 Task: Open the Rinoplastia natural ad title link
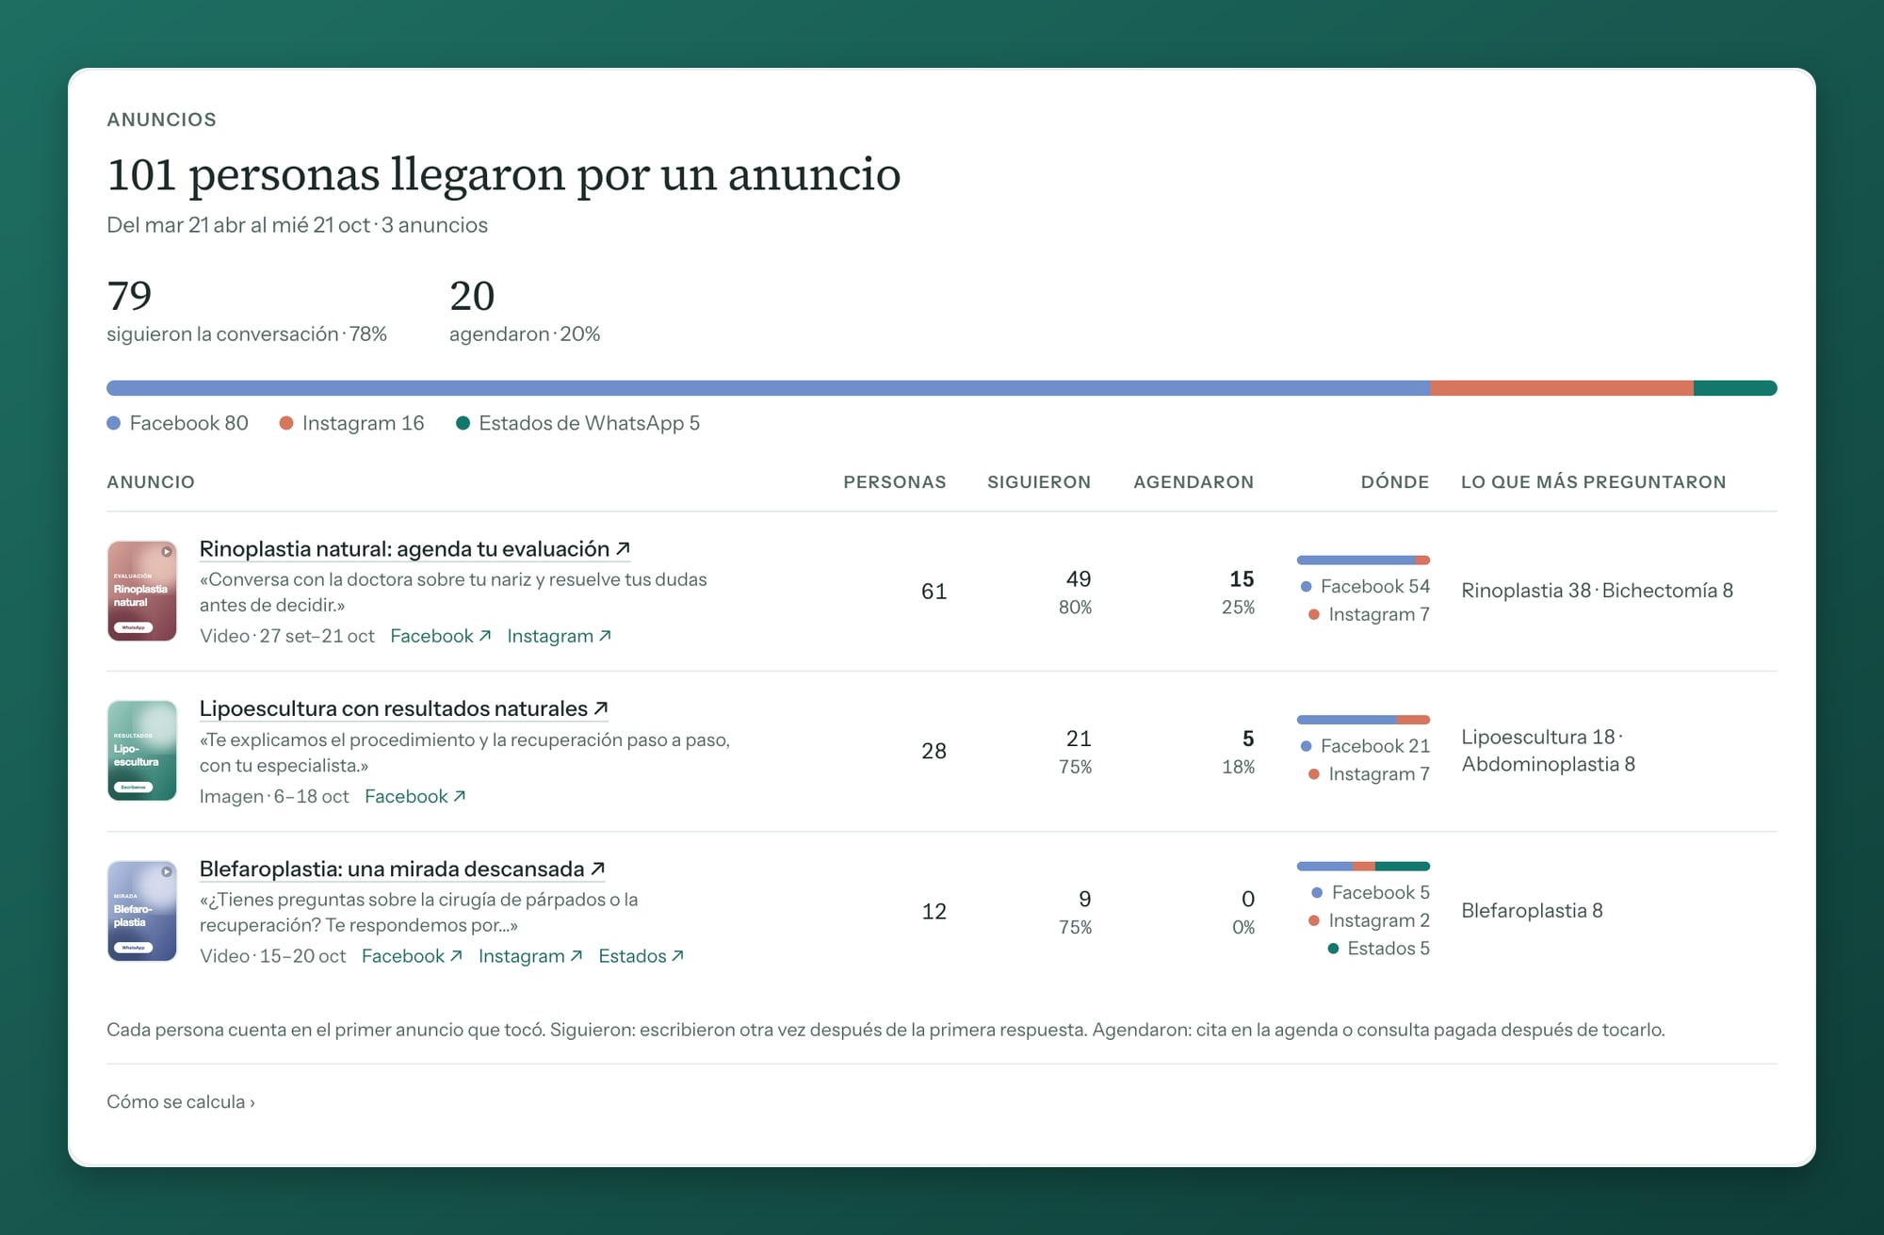pyautogui.click(x=414, y=549)
